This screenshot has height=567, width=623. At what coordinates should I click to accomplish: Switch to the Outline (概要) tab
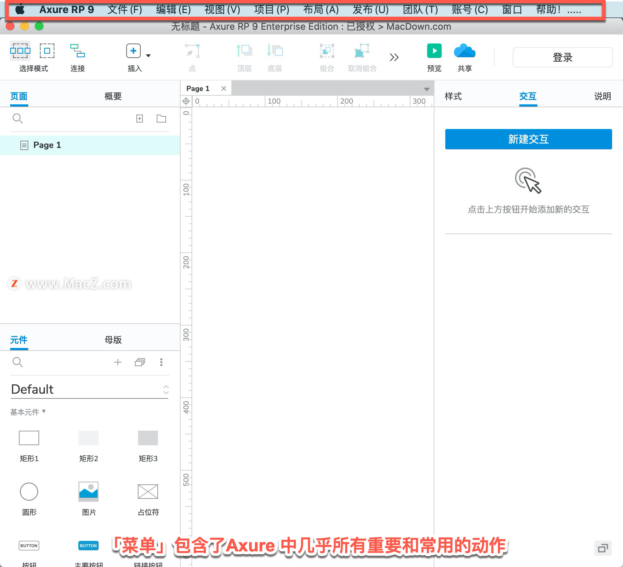coord(113,96)
